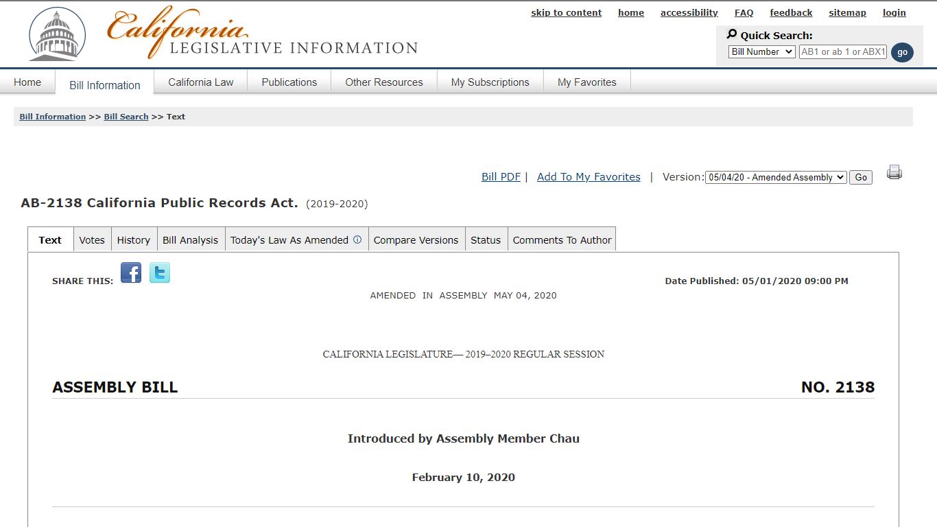Open the Publications navigation tab
This screenshot has width=937, height=527.
[289, 82]
